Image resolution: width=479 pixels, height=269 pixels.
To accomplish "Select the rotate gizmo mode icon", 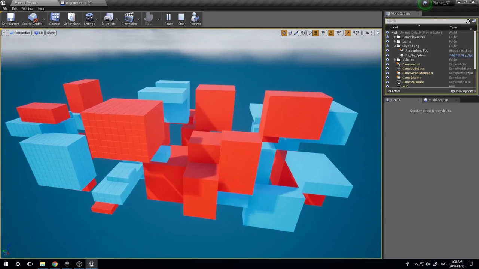I will [290, 33].
